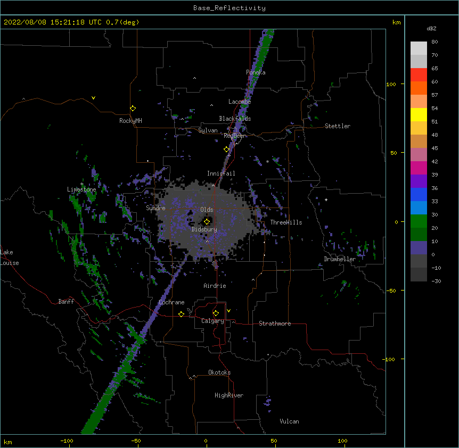Click the yellow diamond marker south of RedDeer
This screenshot has height=448, width=459.
click(226, 150)
